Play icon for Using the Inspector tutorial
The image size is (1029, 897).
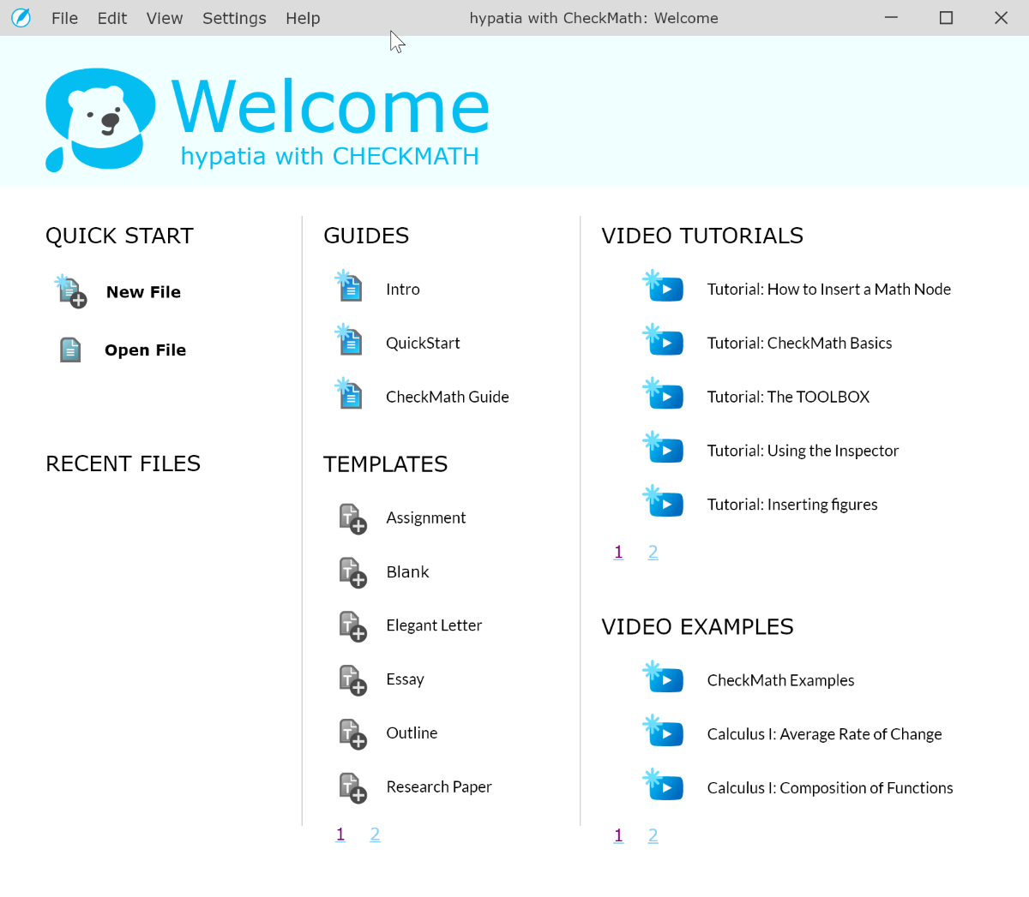pos(664,449)
